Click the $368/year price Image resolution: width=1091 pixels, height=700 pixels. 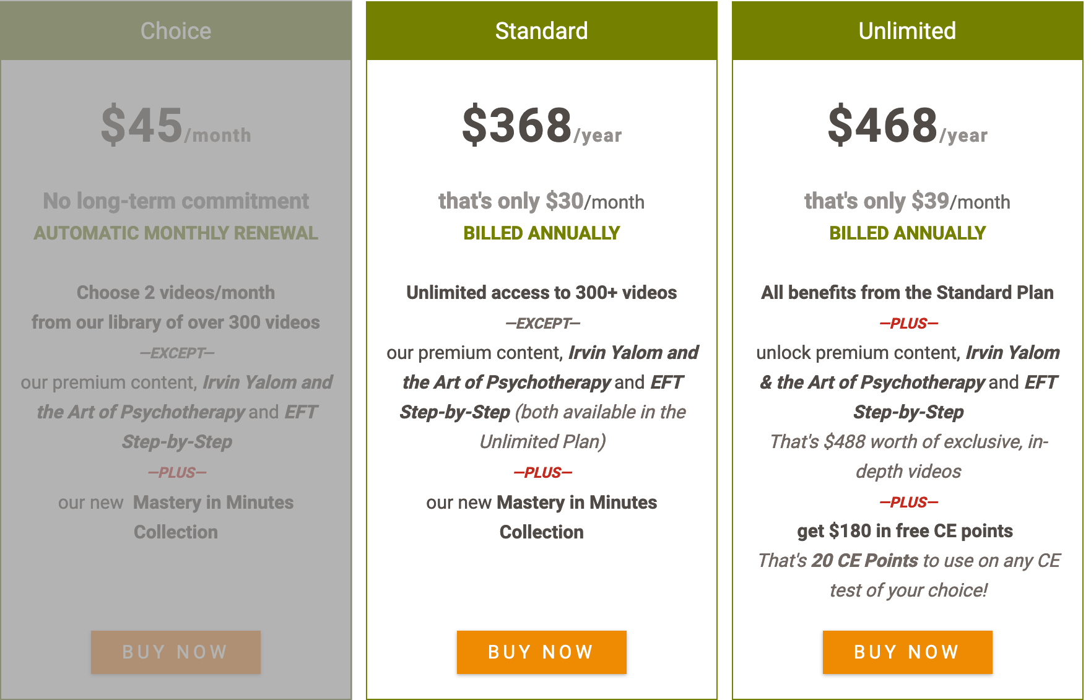pyautogui.click(x=542, y=126)
